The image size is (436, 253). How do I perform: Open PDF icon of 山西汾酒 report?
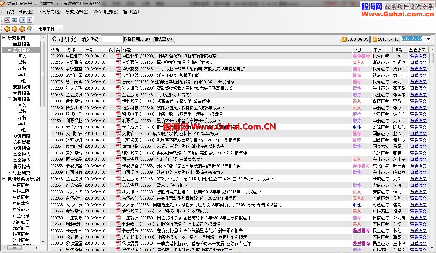119,172
